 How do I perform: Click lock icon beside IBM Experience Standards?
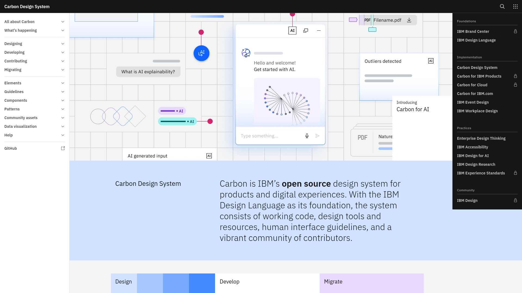[x=515, y=173]
